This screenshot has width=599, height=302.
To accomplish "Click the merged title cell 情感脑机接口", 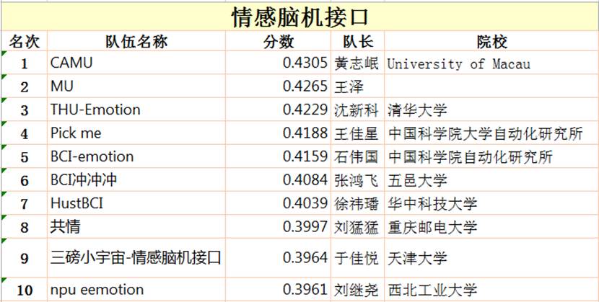I will (x=299, y=16).
